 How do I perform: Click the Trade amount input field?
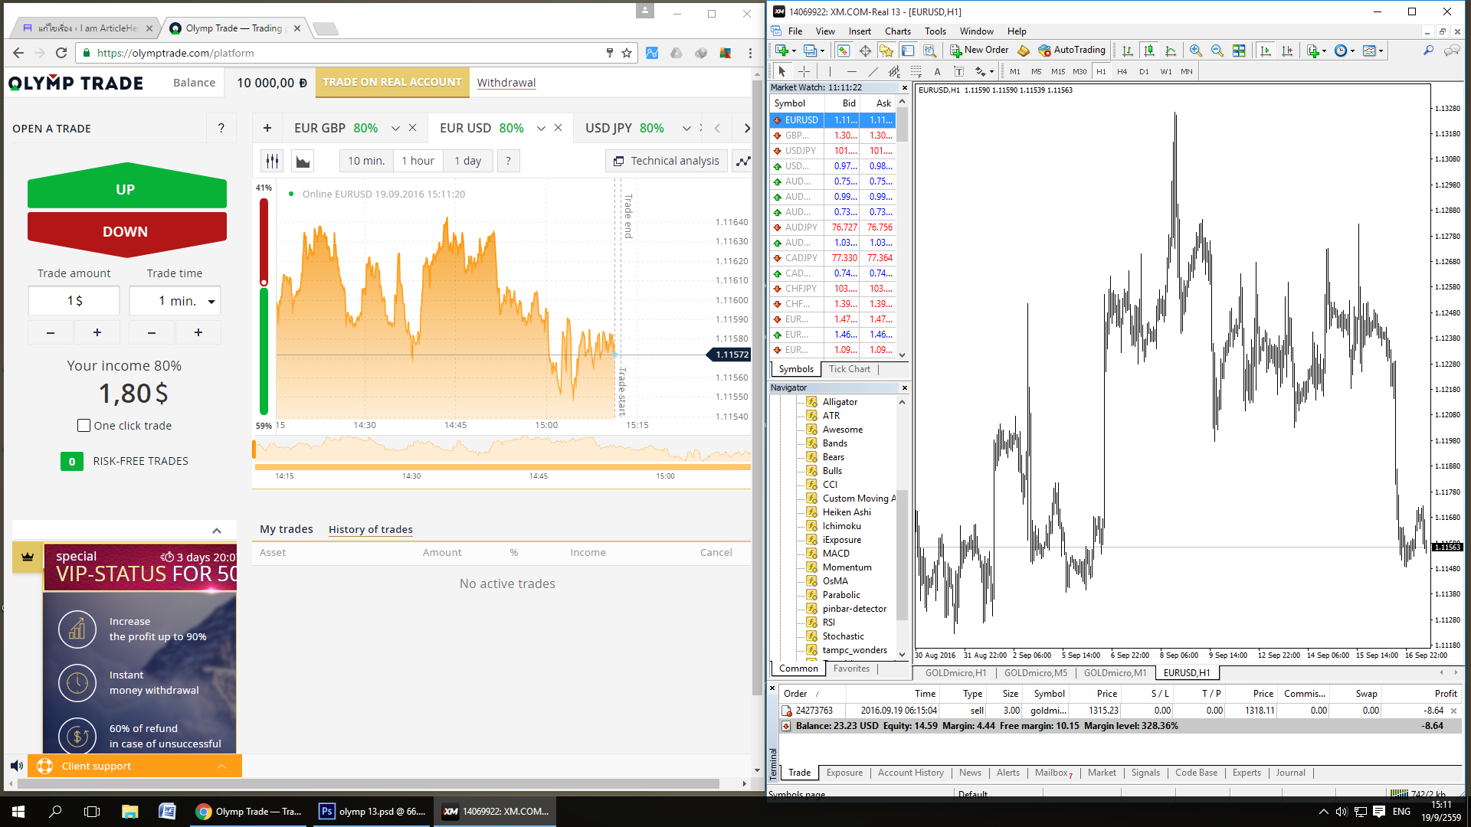[x=74, y=301]
